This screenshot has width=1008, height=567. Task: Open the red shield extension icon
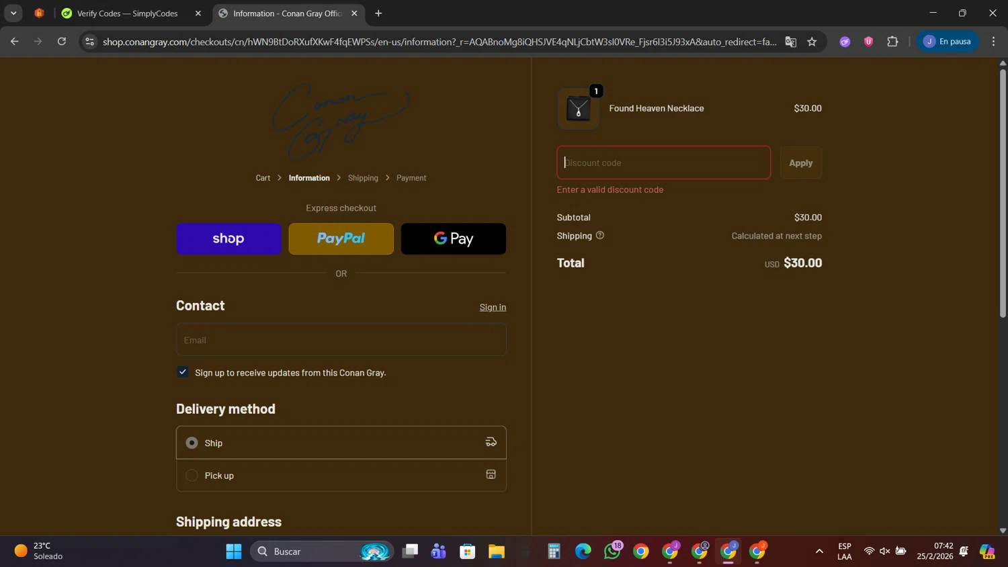coord(868,42)
